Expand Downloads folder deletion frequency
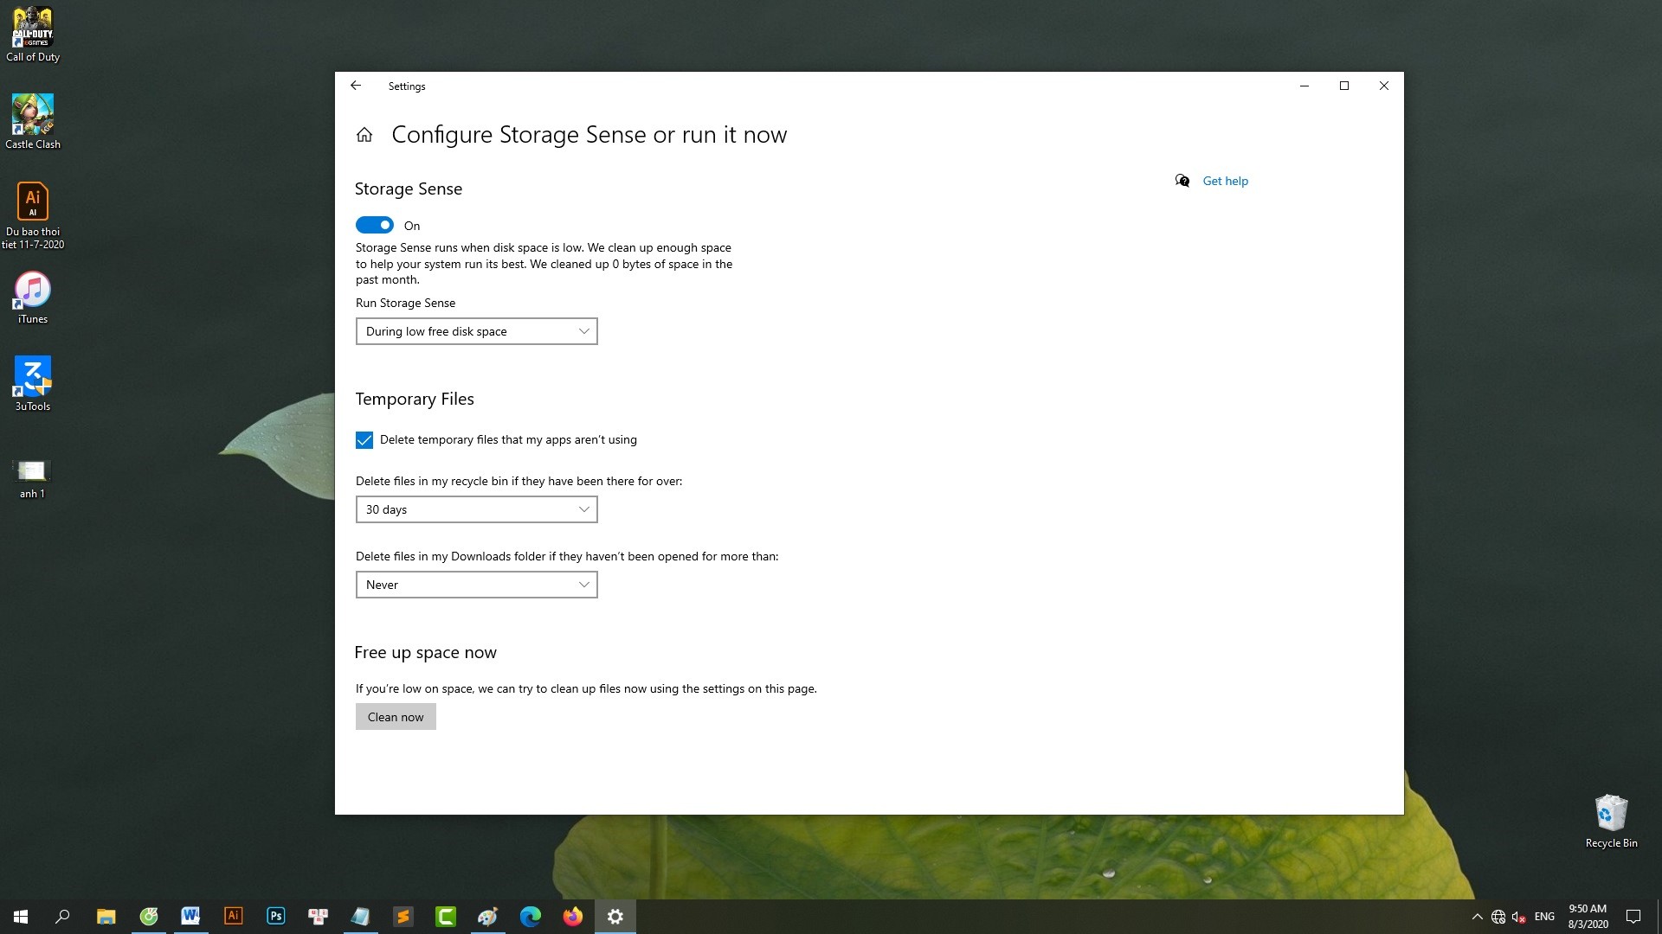1662x934 pixels. tap(476, 584)
